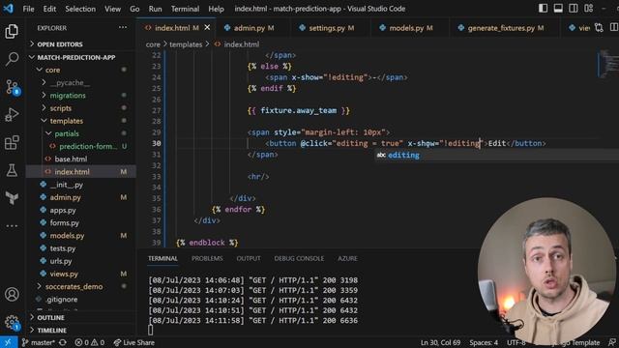Open base.html in explorer
The width and height of the screenshot is (619, 348).
pyautogui.click(x=81, y=159)
